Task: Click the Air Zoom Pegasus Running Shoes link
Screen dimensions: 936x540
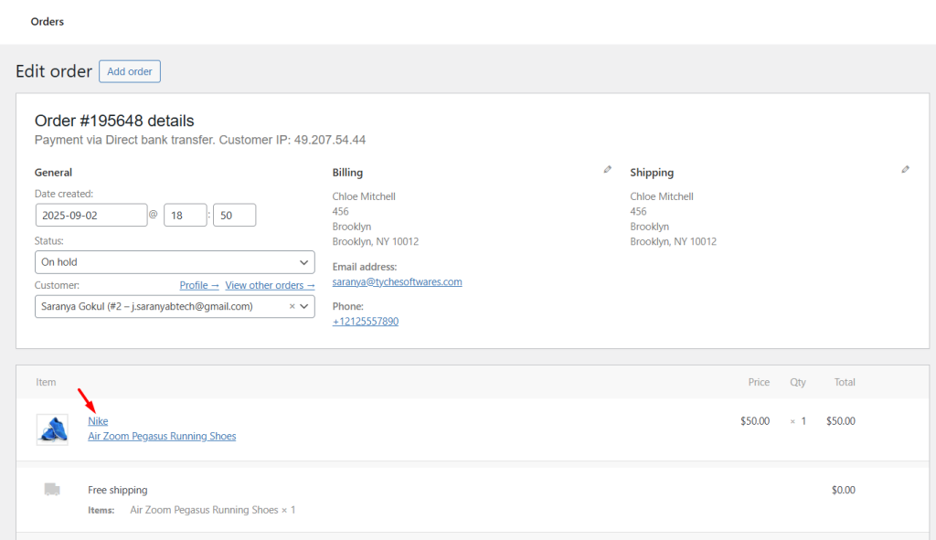Action: [162, 436]
